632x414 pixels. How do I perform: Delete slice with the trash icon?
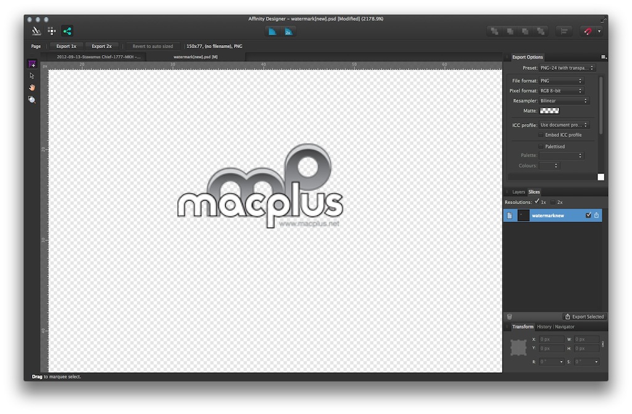(509, 317)
